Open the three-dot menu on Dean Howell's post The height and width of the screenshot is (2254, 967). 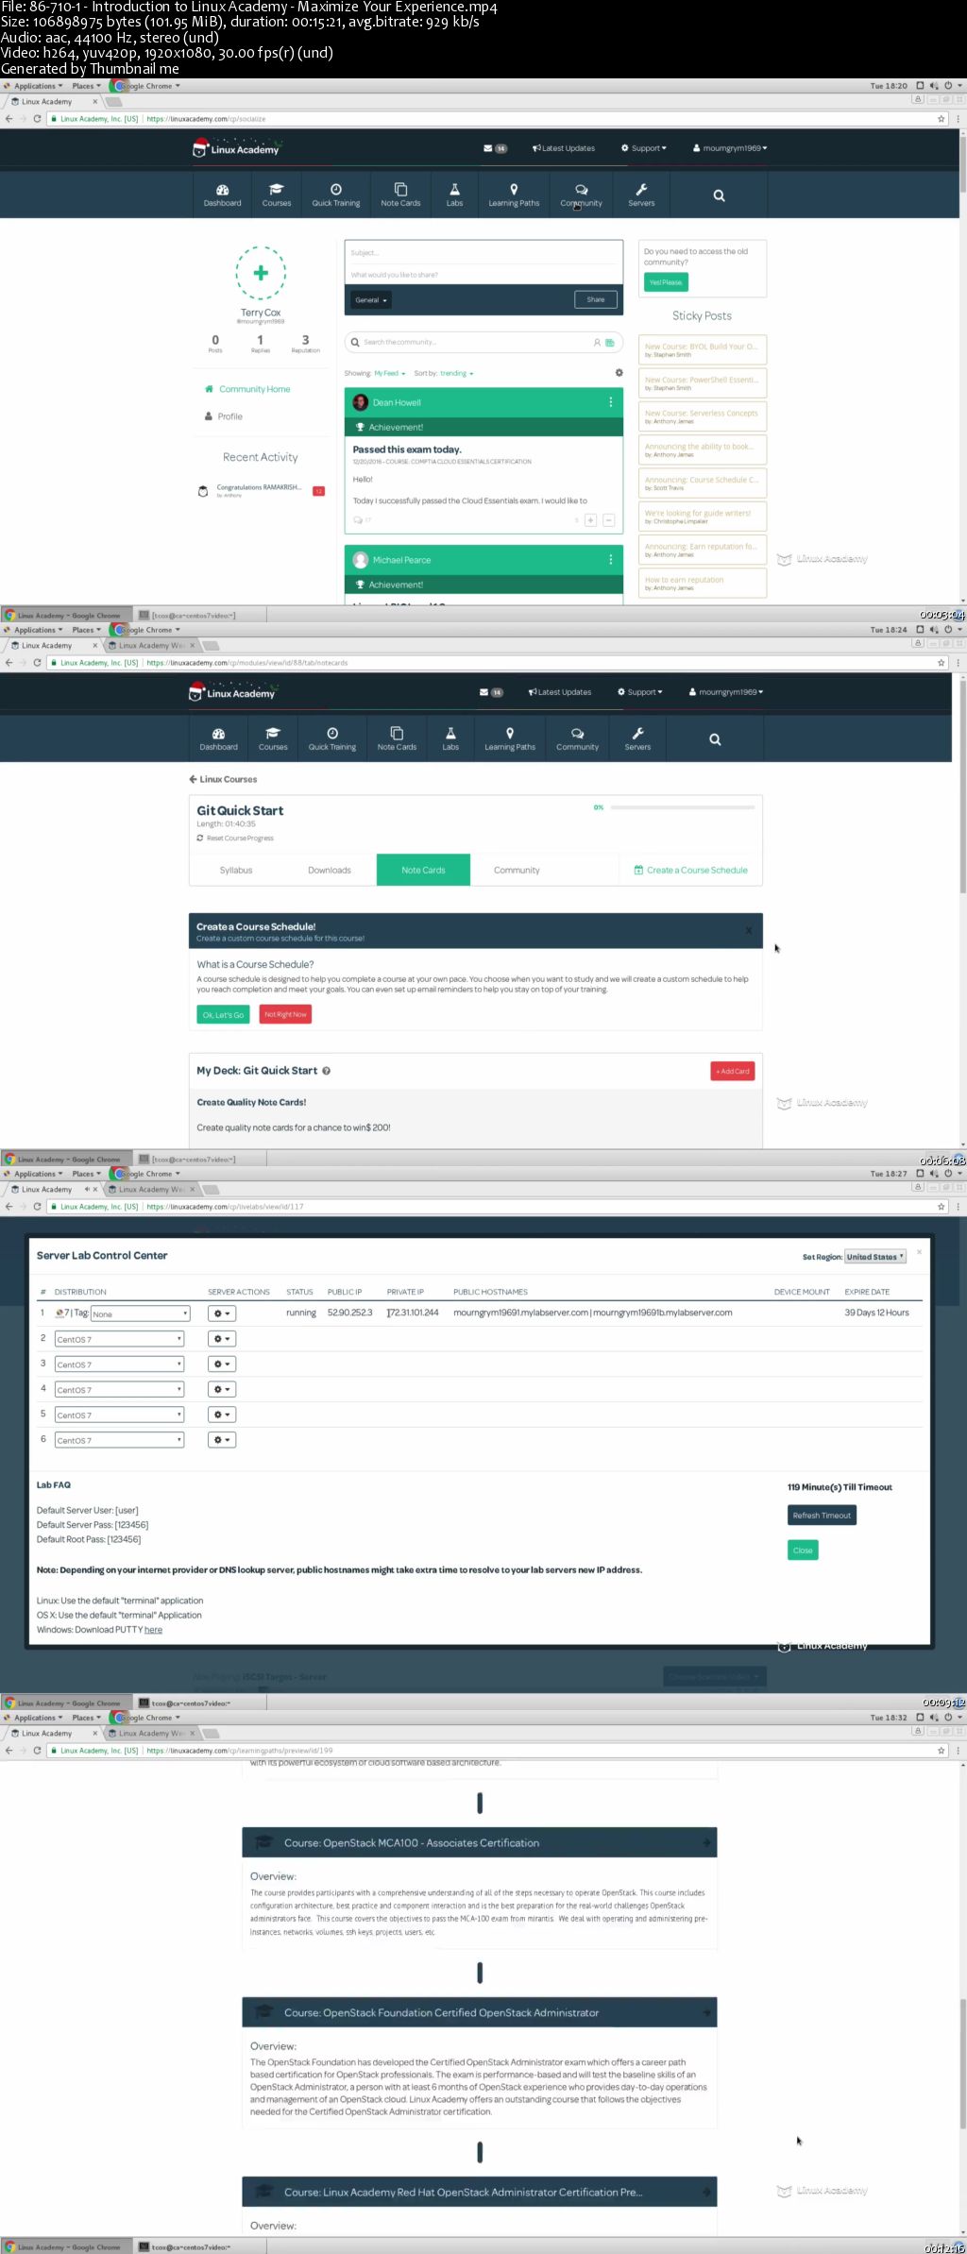[x=611, y=402]
